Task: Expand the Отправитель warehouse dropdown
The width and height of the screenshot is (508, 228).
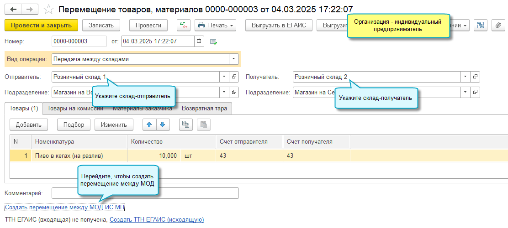Action: (224, 77)
